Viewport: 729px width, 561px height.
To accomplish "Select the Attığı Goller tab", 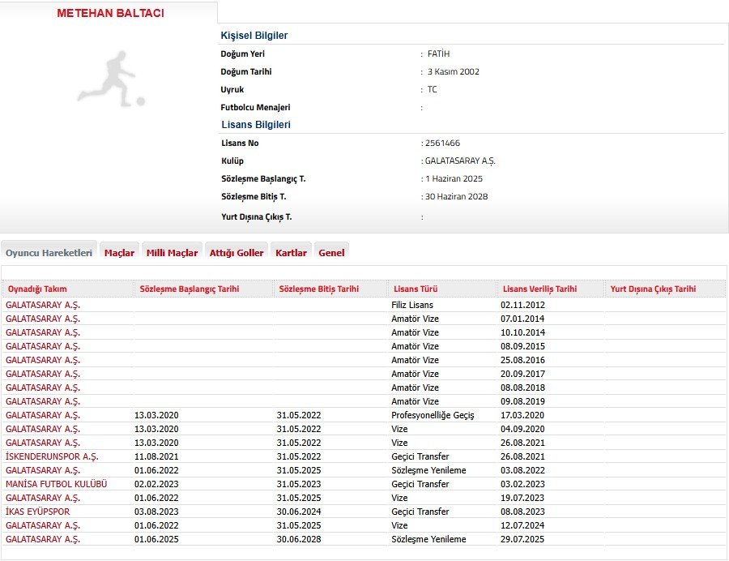I will coord(237,253).
